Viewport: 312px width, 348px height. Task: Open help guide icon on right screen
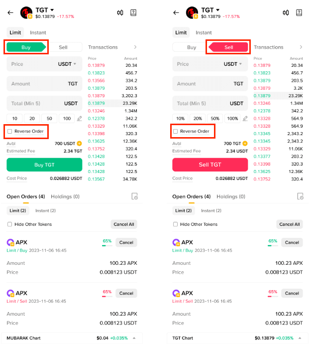(299, 12)
